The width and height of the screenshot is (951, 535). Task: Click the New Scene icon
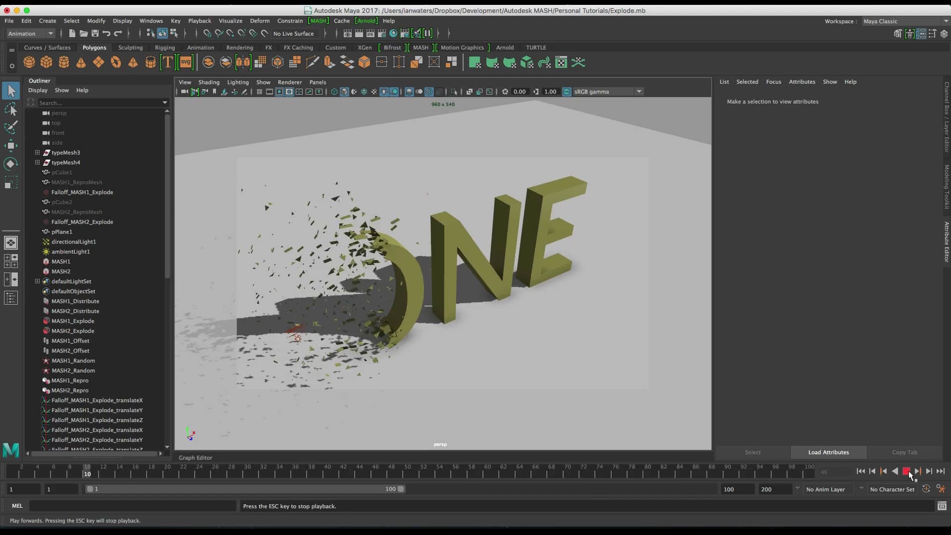coord(72,33)
